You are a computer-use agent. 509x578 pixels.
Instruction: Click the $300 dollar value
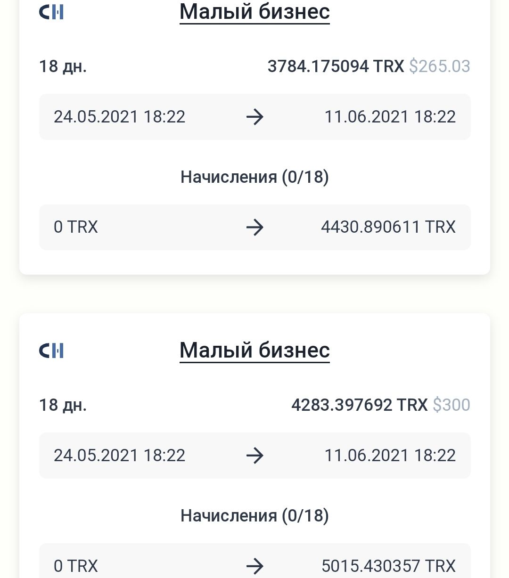[452, 405]
